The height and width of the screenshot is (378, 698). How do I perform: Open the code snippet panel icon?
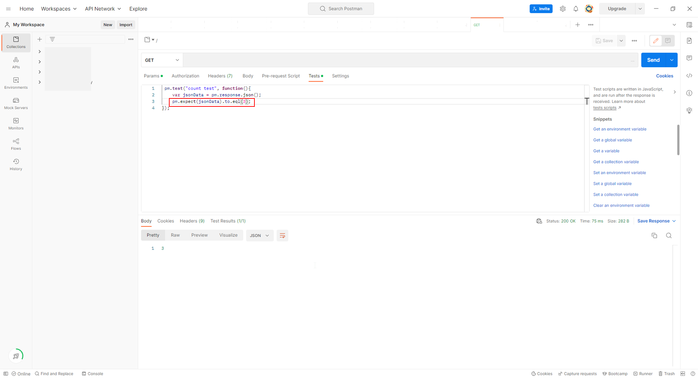click(689, 76)
